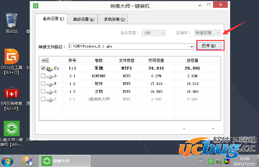The width and height of the screenshot is (259, 167).
Task: Click the 25.00G total capacity value
Action: coord(192,68)
